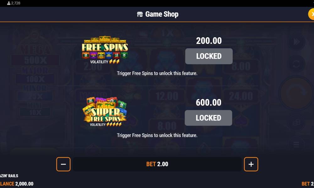This screenshot has width=314, height=188.
Task: Click the BET 2.00 display bar
Action: point(157,164)
